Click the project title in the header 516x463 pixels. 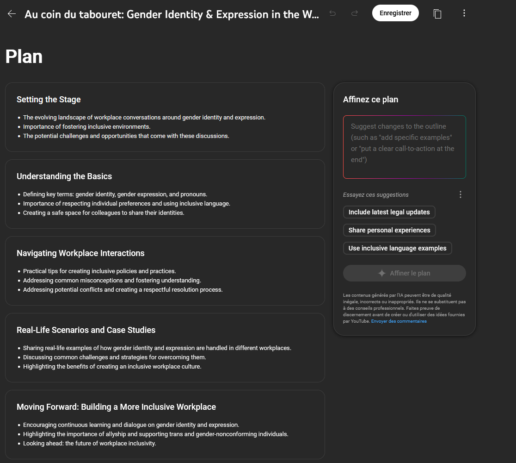click(x=172, y=14)
